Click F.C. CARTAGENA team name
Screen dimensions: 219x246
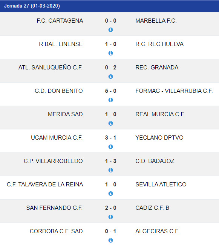pyautogui.click(x=60, y=21)
